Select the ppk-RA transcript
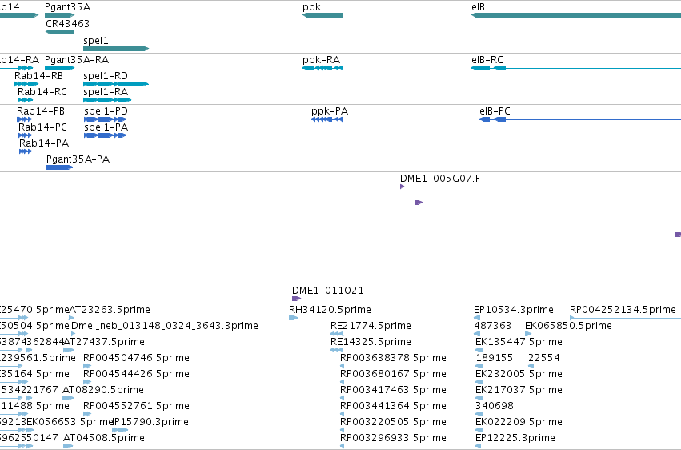 tap(322, 68)
